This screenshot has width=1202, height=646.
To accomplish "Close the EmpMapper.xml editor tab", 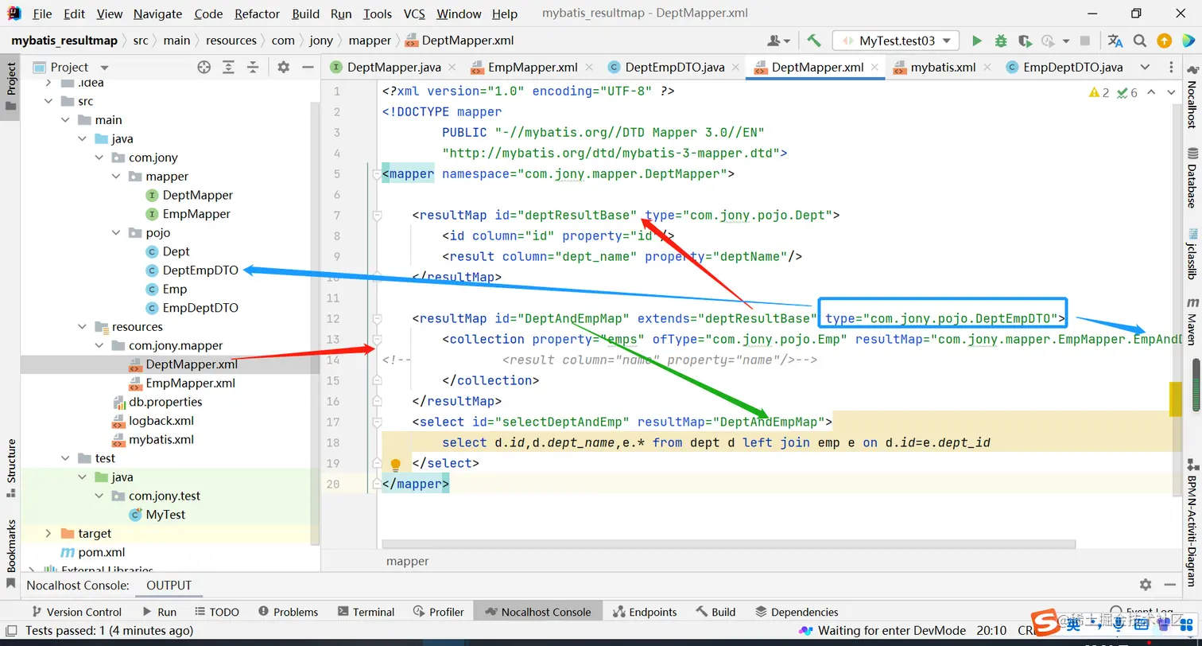I will coord(589,68).
